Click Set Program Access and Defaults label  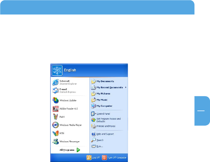(x=109, y=120)
